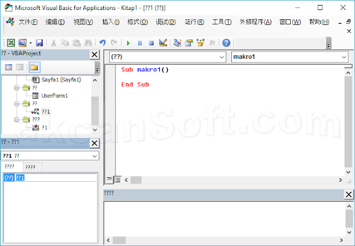Select Sayfa1 (Sayfa1) in project tree

point(61,80)
